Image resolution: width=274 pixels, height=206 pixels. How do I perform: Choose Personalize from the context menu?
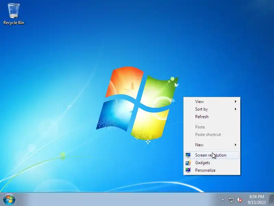point(212,170)
